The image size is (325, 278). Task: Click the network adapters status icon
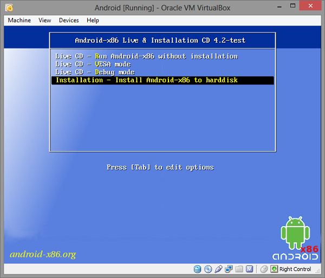229,269
